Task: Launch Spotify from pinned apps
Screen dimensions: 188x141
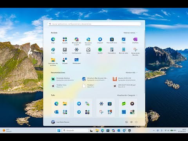Action: (x=100, y=51)
